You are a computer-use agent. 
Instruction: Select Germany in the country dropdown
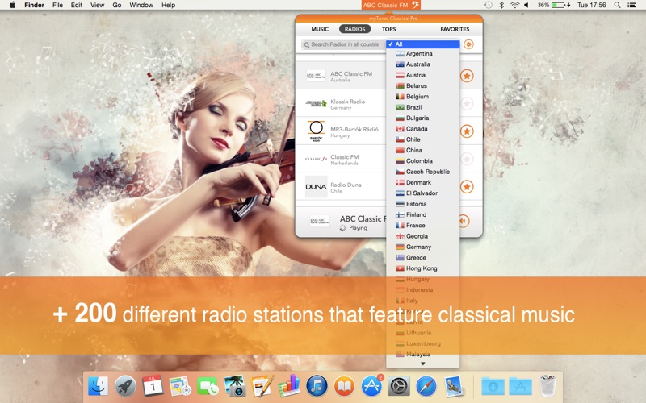(x=422, y=247)
